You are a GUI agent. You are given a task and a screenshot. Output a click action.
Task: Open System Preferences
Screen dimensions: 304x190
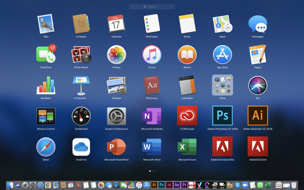point(116,115)
